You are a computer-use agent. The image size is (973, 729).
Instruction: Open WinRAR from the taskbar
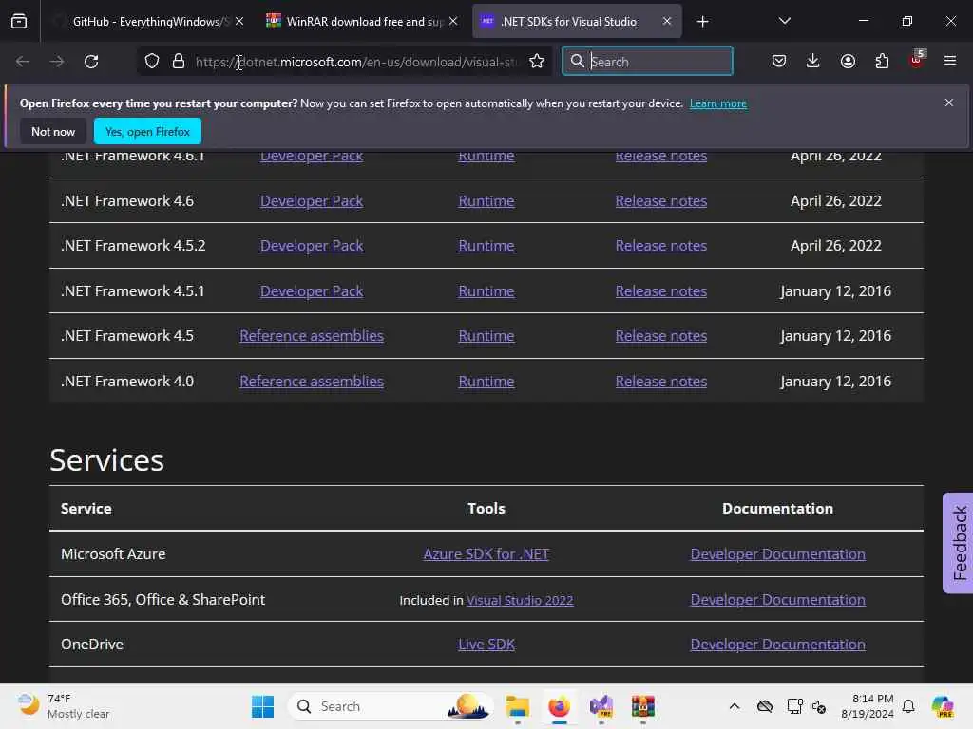coord(643,706)
